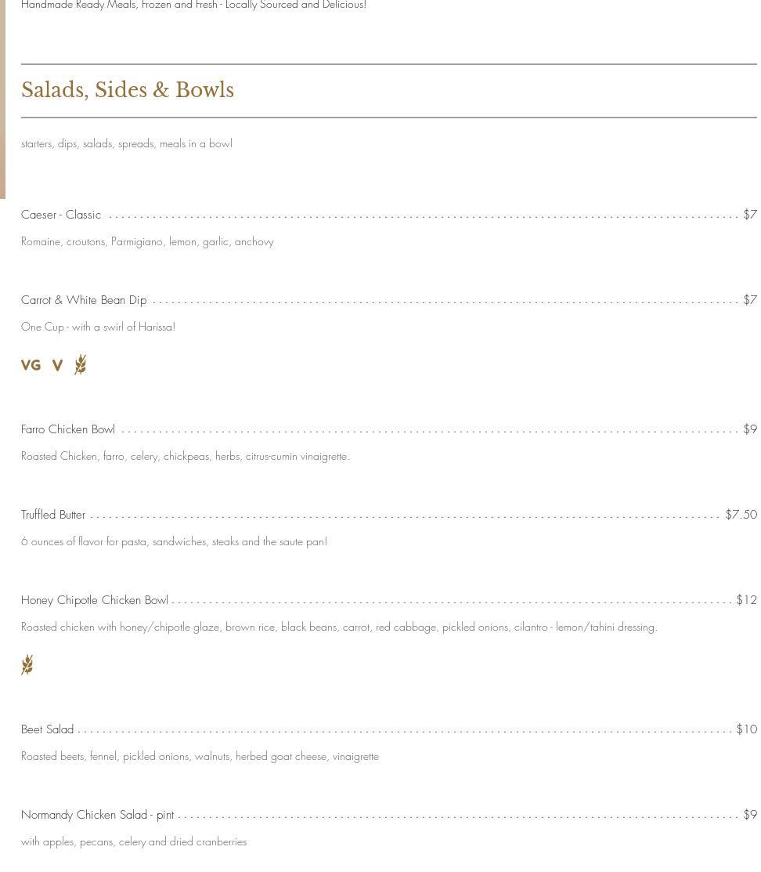Viewport: 761px width, 872px height.
Task: Click the Roasted beets, fennel description text
Action: pyautogui.click(x=200, y=756)
